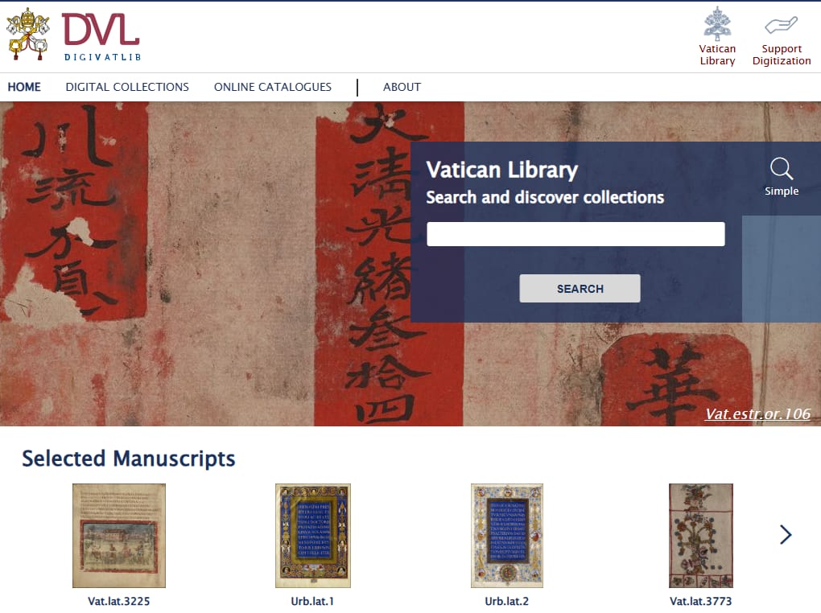Image resolution: width=821 pixels, height=613 pixels.
Task: Open the Vat.lat.3225 manuscript thumbnail
Action: coord(119,536)
